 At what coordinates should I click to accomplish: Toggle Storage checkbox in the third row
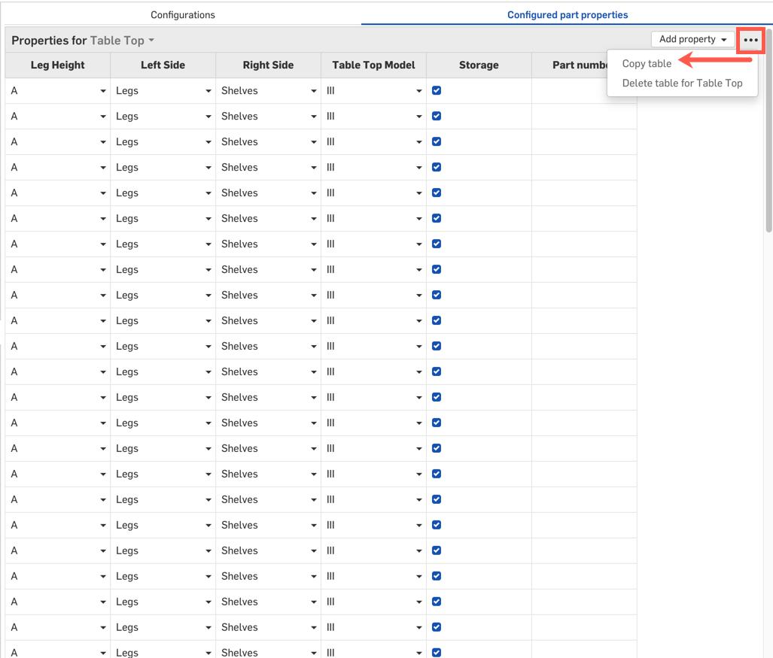[437, 142]
